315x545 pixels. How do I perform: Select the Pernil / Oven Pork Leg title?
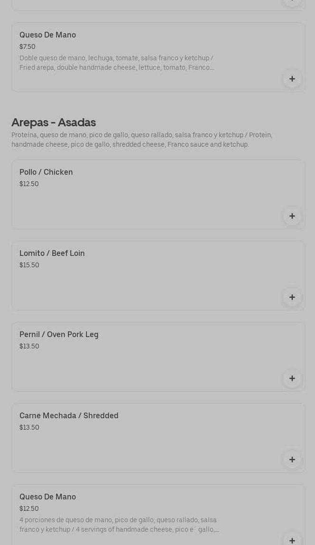coord(59,335)
